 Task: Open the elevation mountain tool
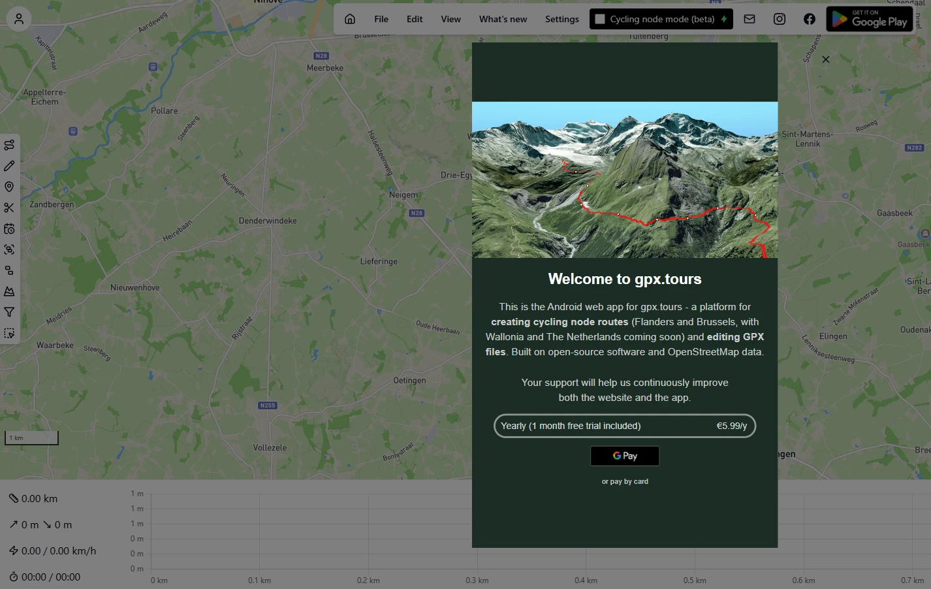pyautogui.click(x=9, y=291)
